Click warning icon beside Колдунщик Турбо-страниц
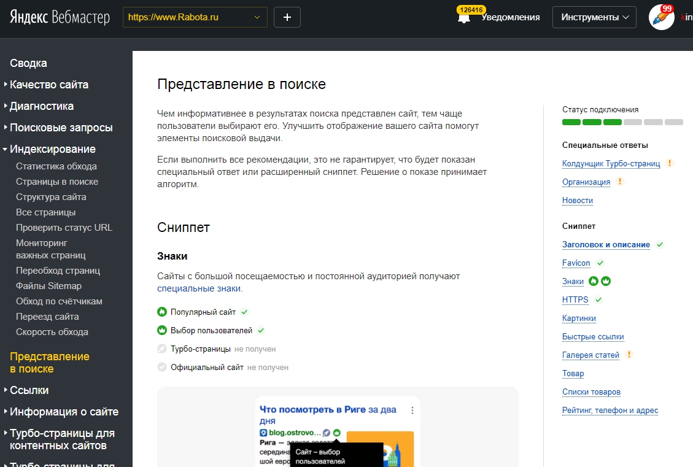 pos(670,163)
